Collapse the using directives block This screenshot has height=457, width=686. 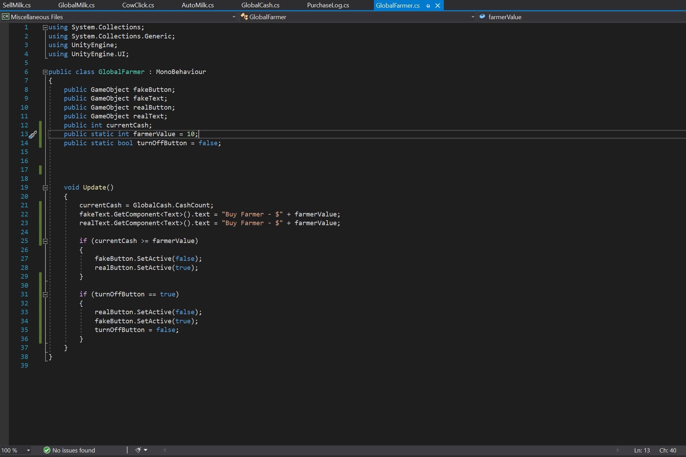tap(45, 27)
